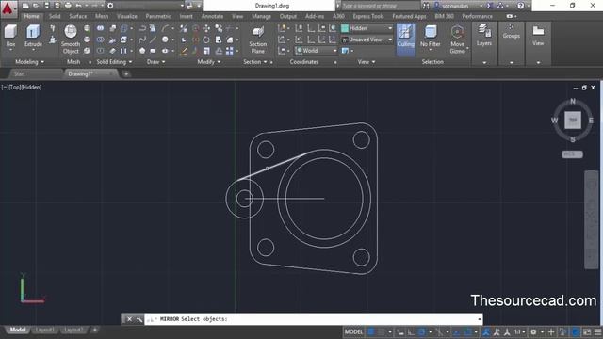Select the Box solid tool
The width and height of the screenshot is (603, 339).
click(x=10, y=36)
